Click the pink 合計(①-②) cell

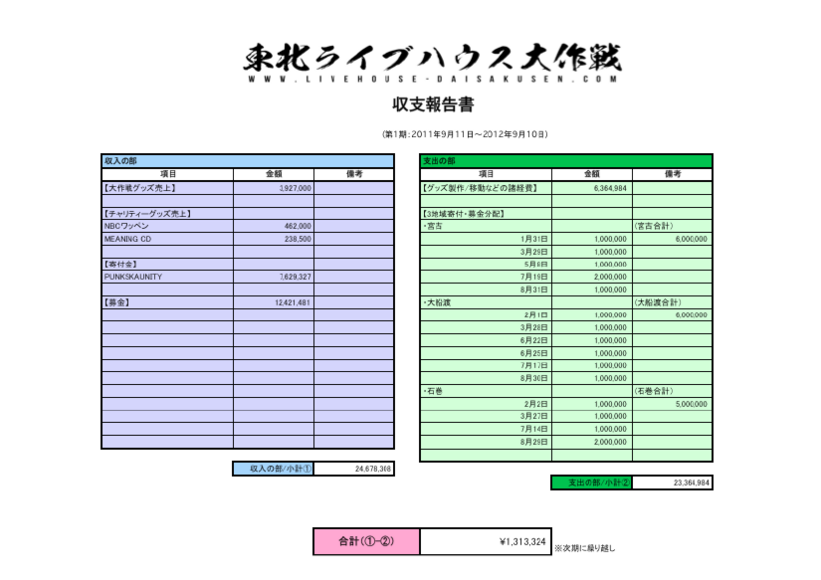click(x=366, y=542)
